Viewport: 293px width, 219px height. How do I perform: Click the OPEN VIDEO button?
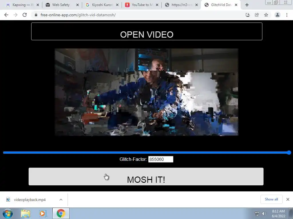click(x=147, y=31)
